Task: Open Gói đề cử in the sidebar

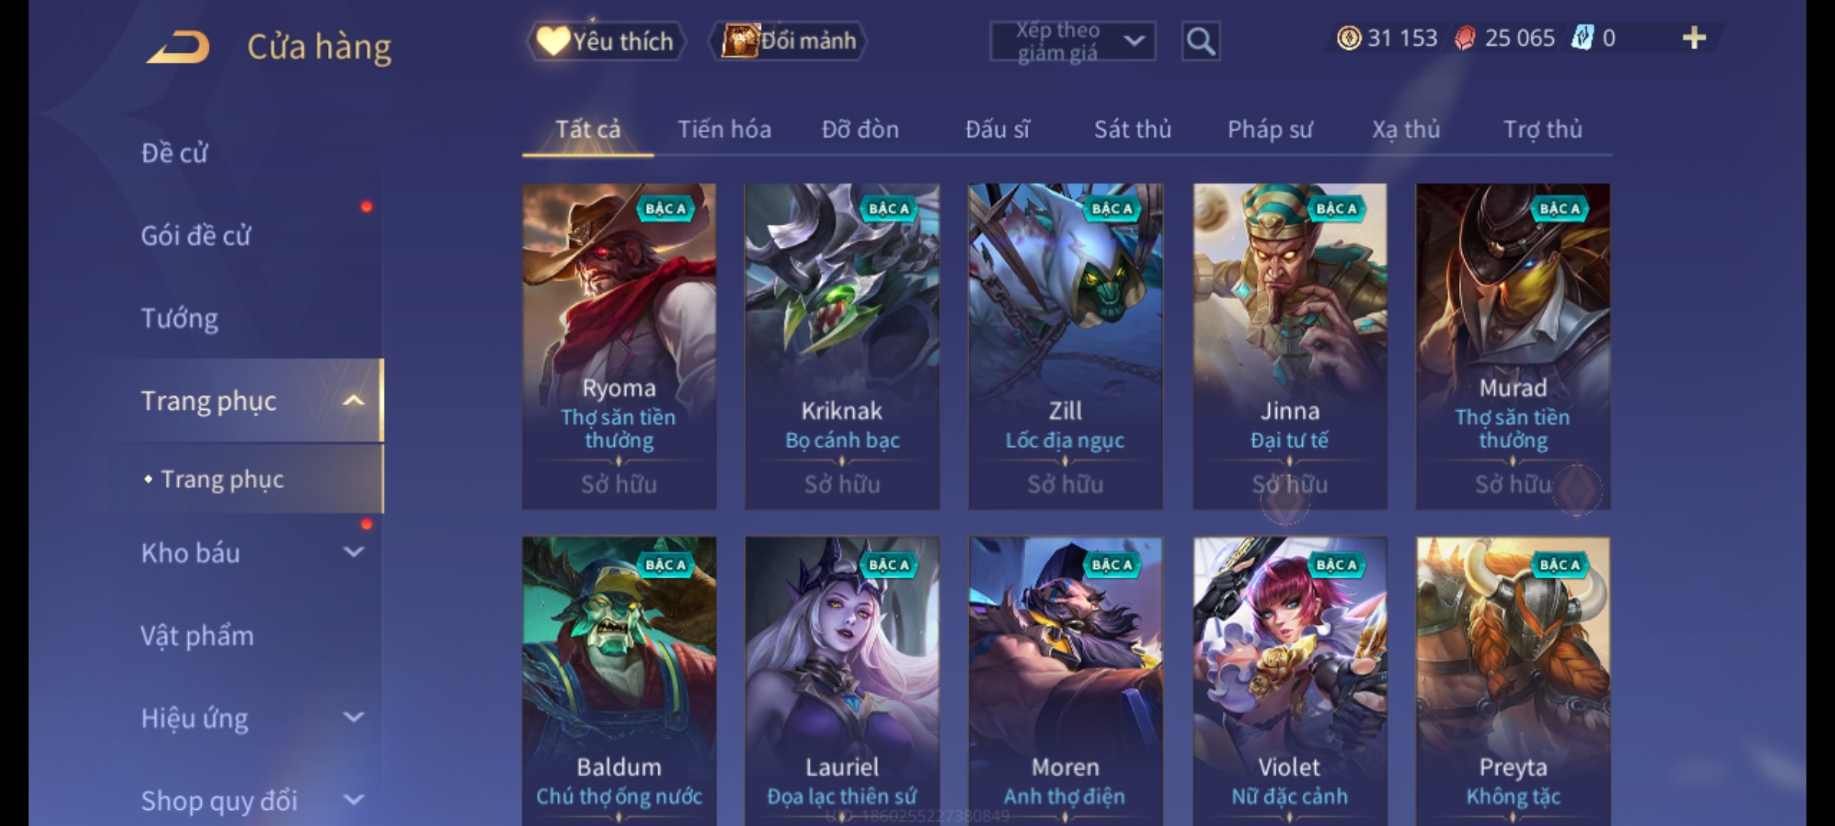Action: 196,236
